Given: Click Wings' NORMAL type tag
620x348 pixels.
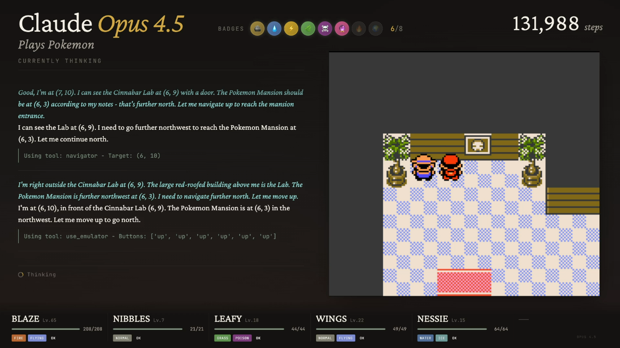Looking at the screenshot, I should coord(325,338).
